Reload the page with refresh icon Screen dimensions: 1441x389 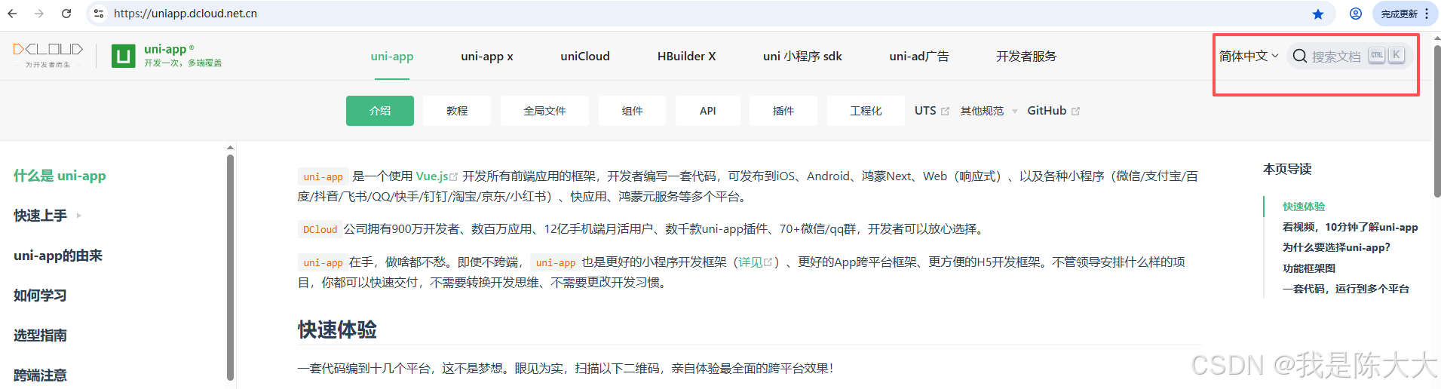(66, 14)
